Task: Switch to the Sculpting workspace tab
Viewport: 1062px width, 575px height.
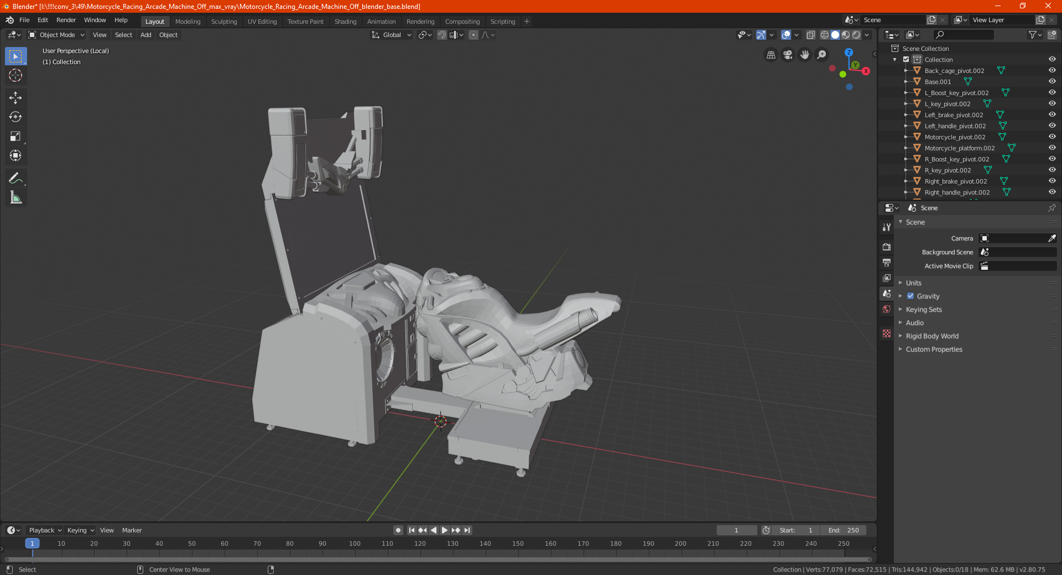Action: click(224, 22)
